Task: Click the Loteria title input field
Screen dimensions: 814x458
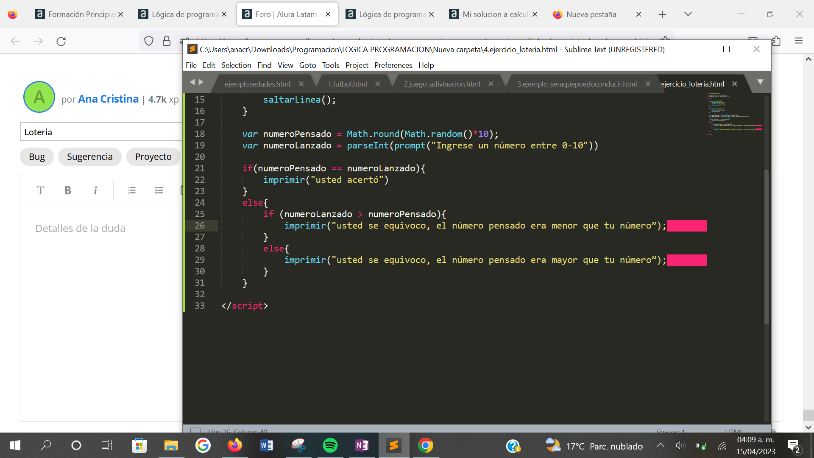Action: [x=102, y=132]
